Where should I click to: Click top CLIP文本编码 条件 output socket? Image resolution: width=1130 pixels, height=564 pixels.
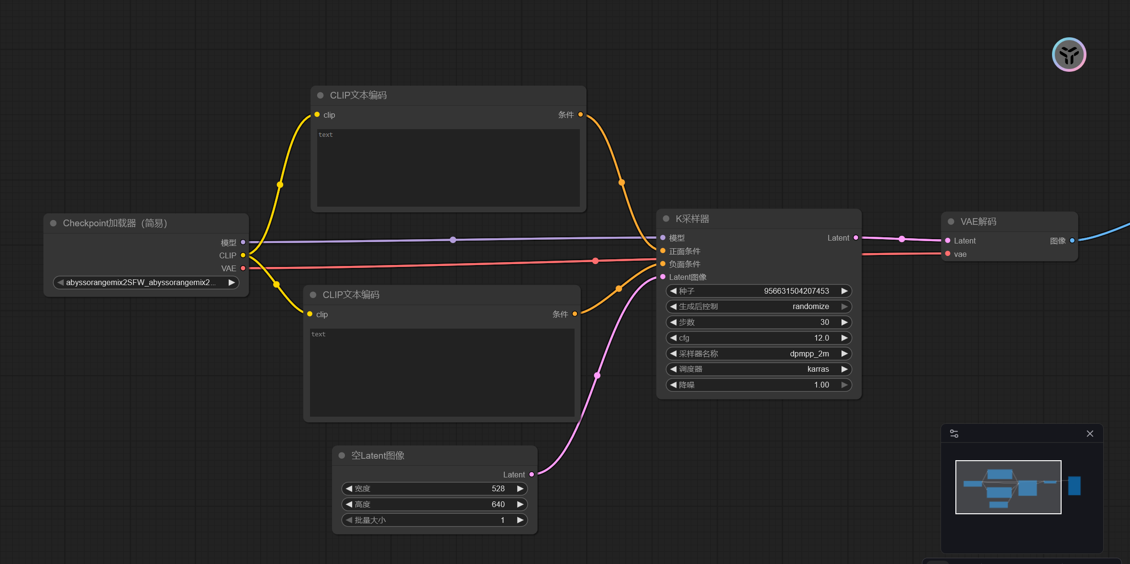(580, 115)
